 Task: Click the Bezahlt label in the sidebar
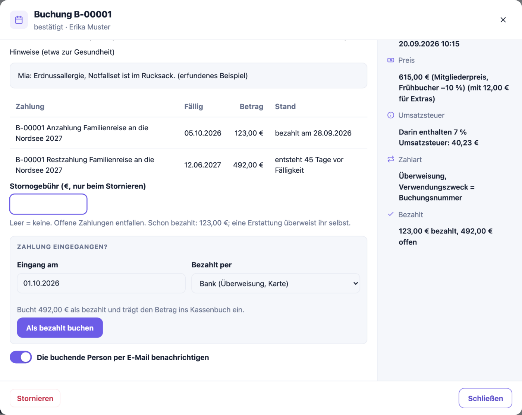(411, 215)
